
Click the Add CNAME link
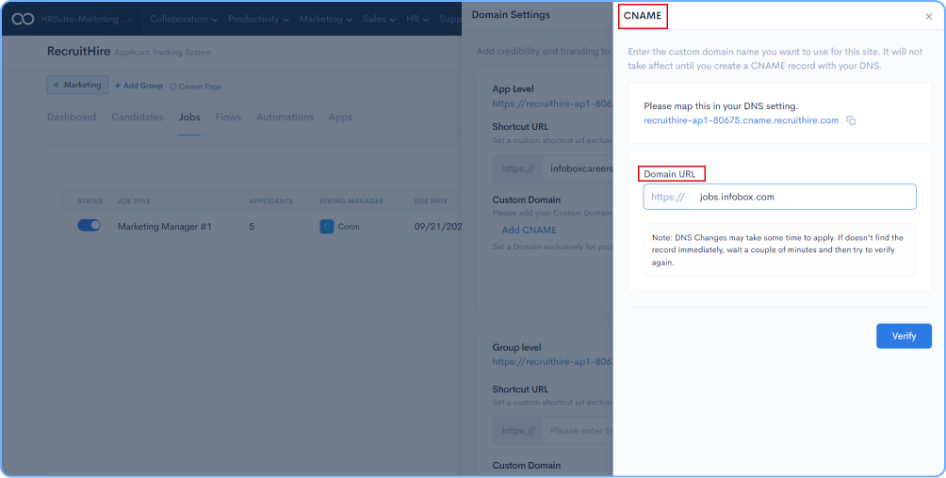[529, 230]
